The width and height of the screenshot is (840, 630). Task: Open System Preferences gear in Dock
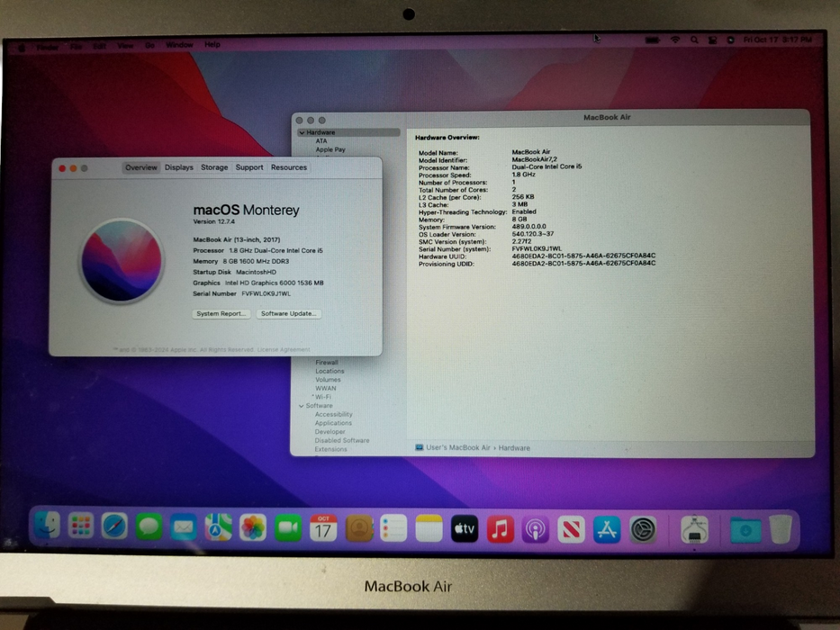tap(643, 530)
